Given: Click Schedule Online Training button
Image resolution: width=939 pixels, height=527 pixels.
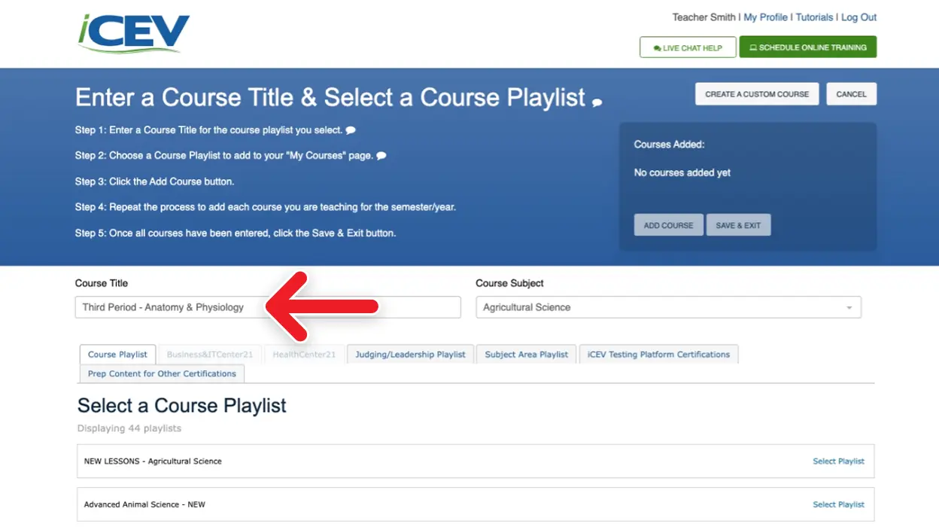Looking at the screenshot, I should [808, 47].
